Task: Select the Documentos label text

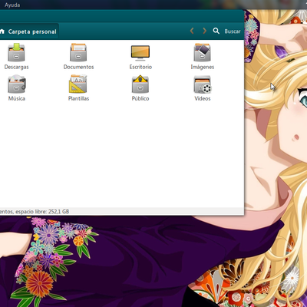Action: 78,67
